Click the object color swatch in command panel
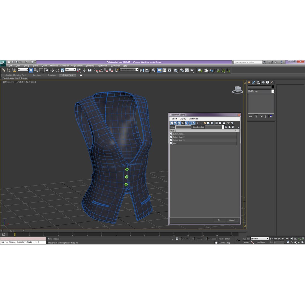The width and height of the screenshot is (305, 305). pyautogui.click(x=273, y=87)
